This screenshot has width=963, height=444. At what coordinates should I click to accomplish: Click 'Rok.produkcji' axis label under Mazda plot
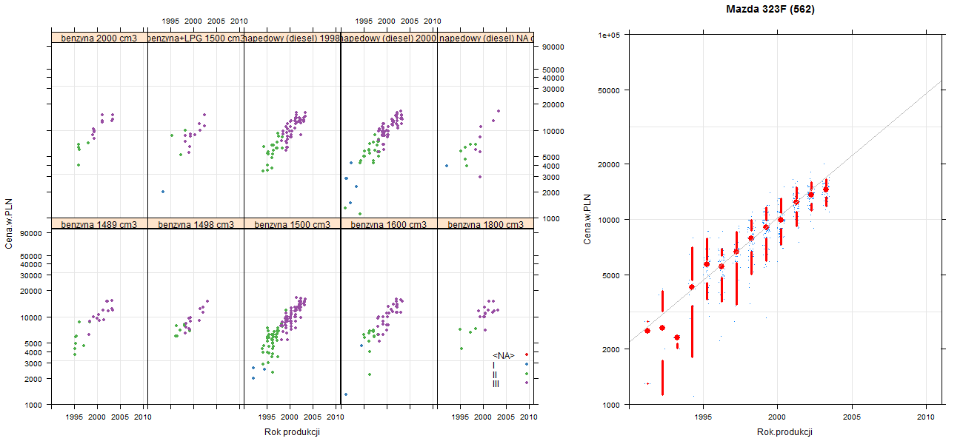[x=785, y=432]
